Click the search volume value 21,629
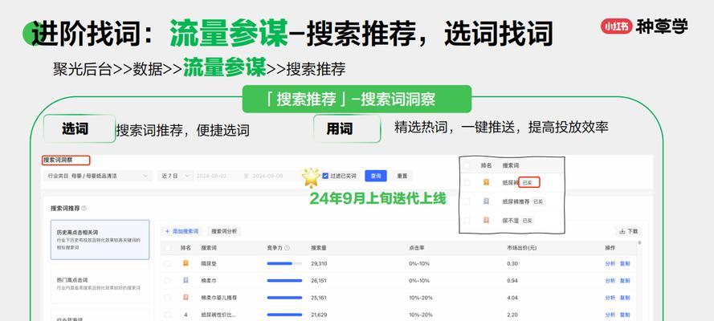 (x=319, y=315)
